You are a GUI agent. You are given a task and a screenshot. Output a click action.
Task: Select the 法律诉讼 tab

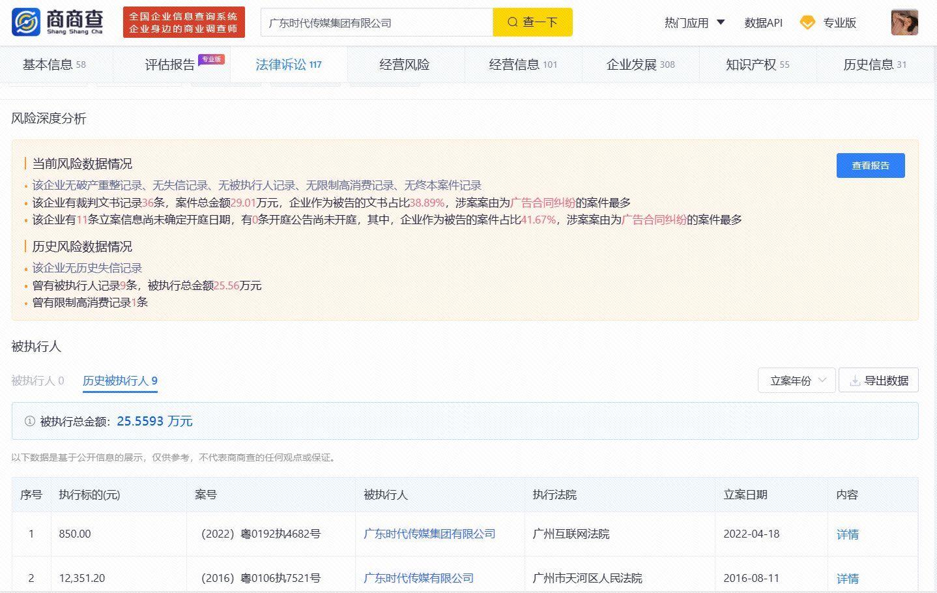(x=289, y=65)
